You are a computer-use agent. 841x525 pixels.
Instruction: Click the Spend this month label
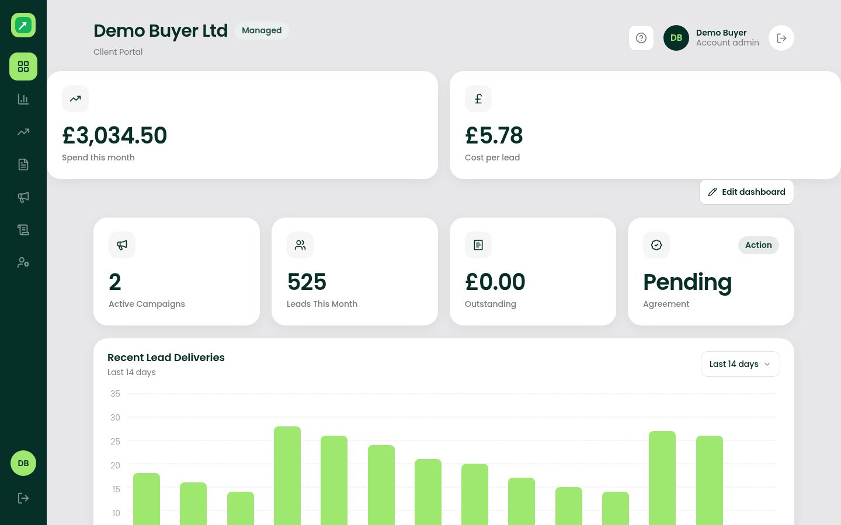click(98, 157)
